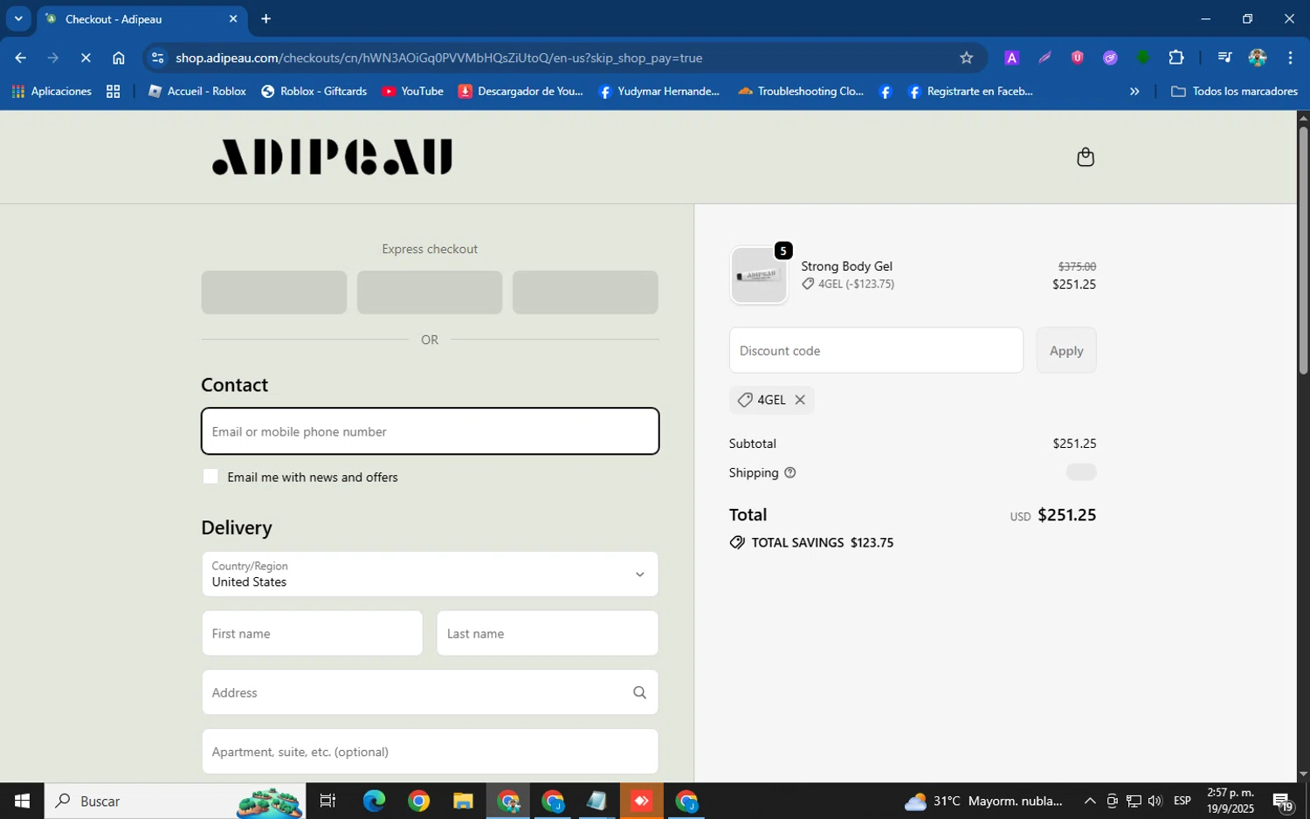Open the weather widget showing 31°C
Screen dimensions: 1310x819
(983, 801)
